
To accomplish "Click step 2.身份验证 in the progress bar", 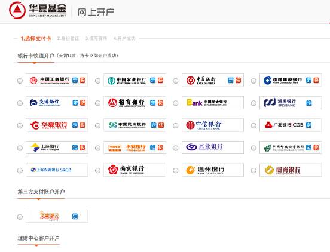I will pyautogui.click(x=68, y=38).
